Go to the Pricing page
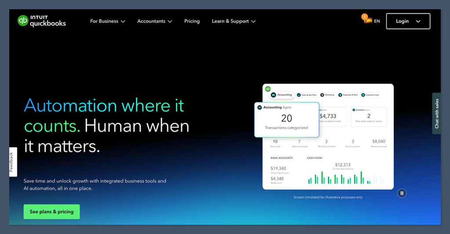The width and height of the screenshot is (450, 234). click(x=192, y=21)
